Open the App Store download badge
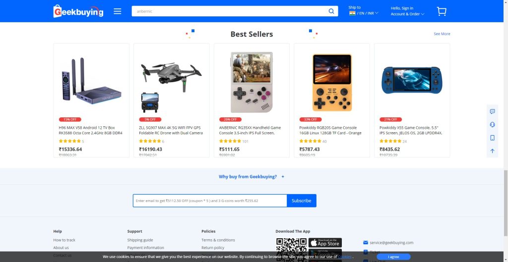Viewport: 508px width, 262px height. pos(325,243)
